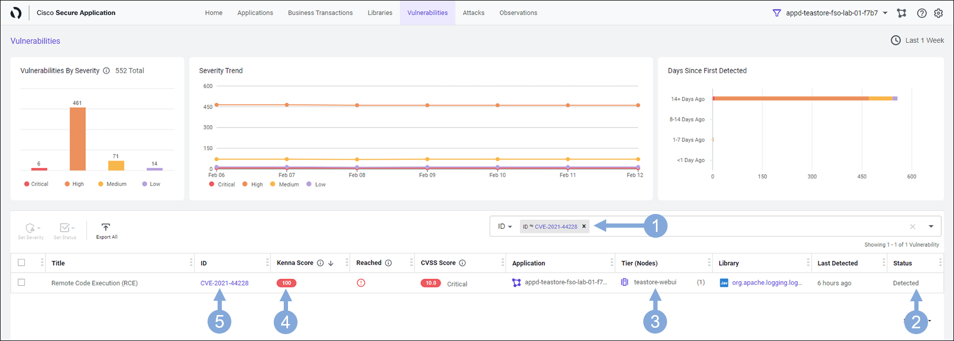Screen dimensions: 954x341
Task: Open the org.apache.logging library link
Action: tap(767, 283)
